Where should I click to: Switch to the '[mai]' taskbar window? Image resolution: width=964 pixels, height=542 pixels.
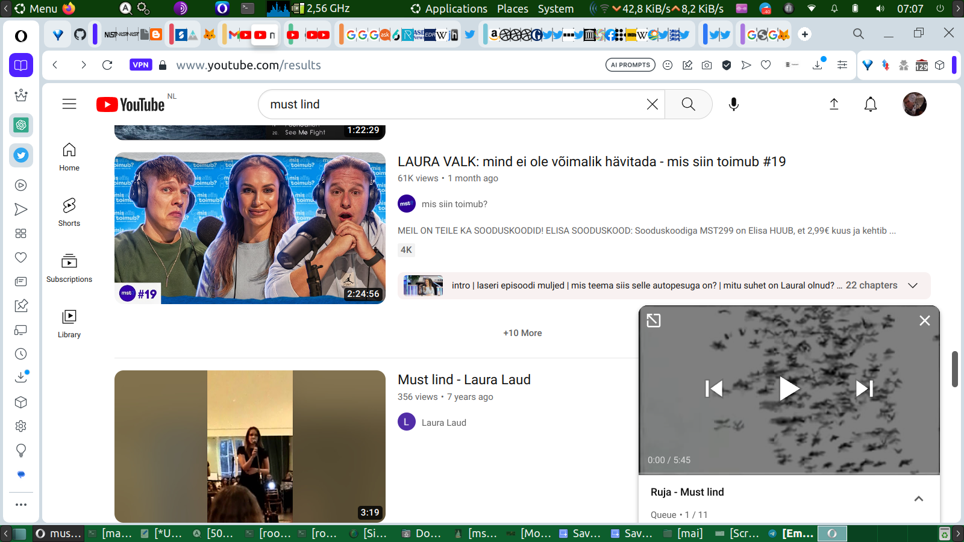point(683,534)
